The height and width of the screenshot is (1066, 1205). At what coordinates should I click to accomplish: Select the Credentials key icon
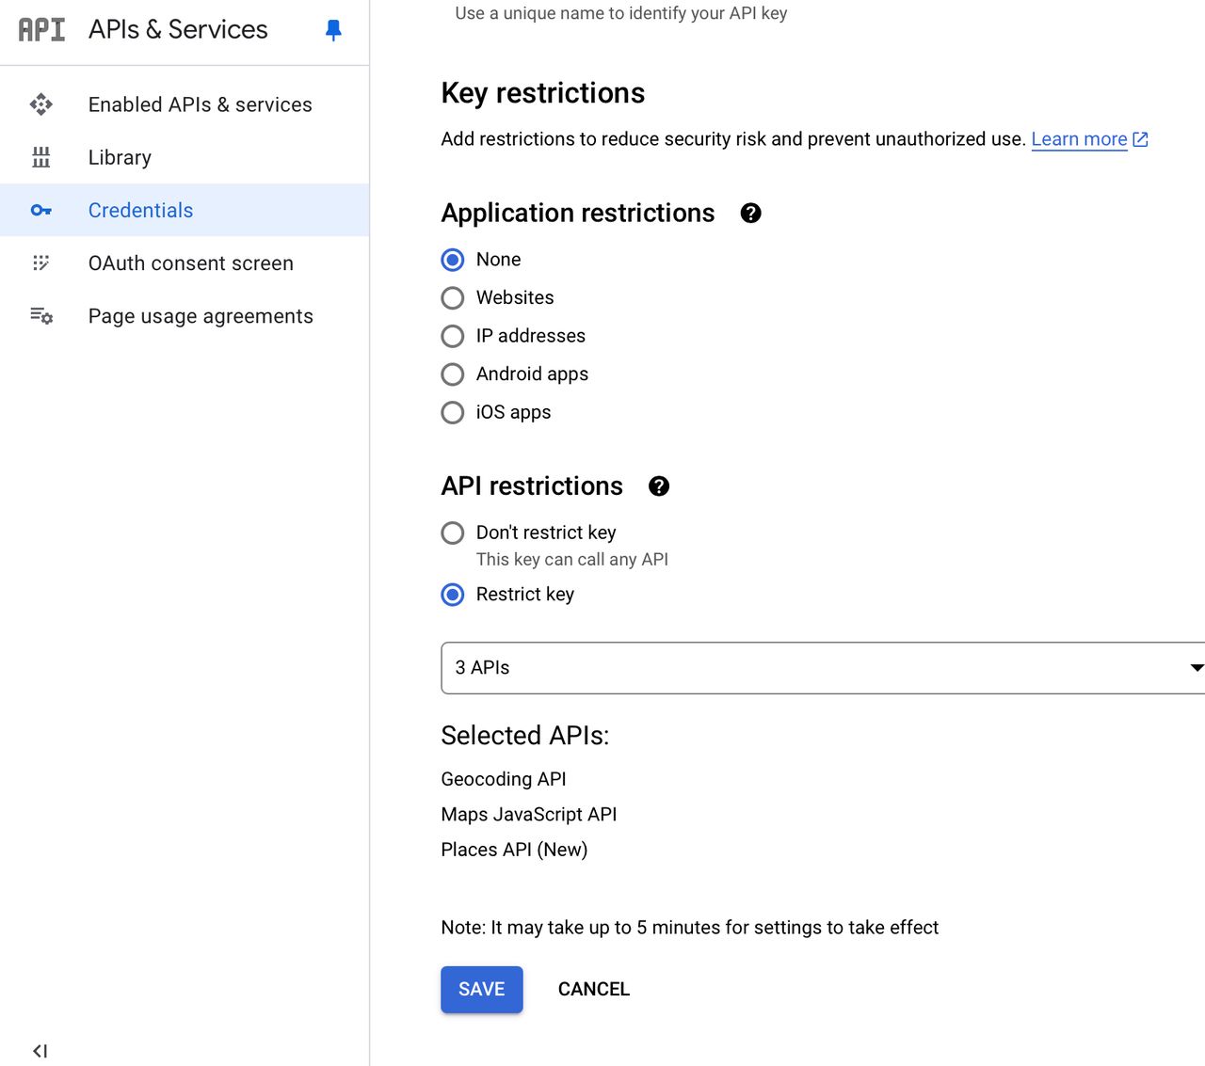41,210
